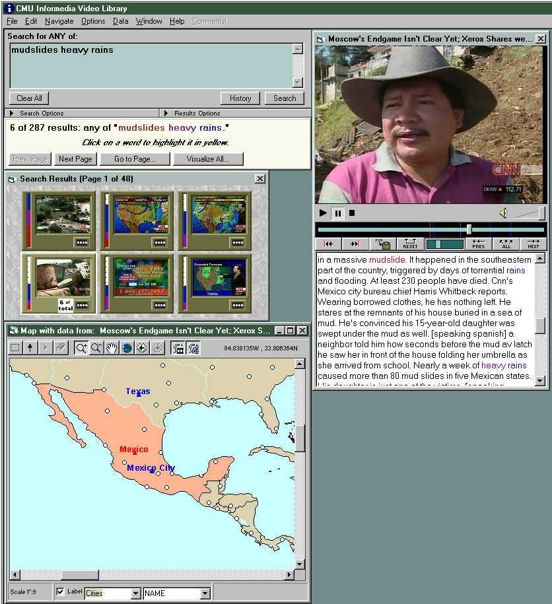Click the copy-segment clipboard icon
The height and width of the screenshot is (604, 552).
point(383,244)
